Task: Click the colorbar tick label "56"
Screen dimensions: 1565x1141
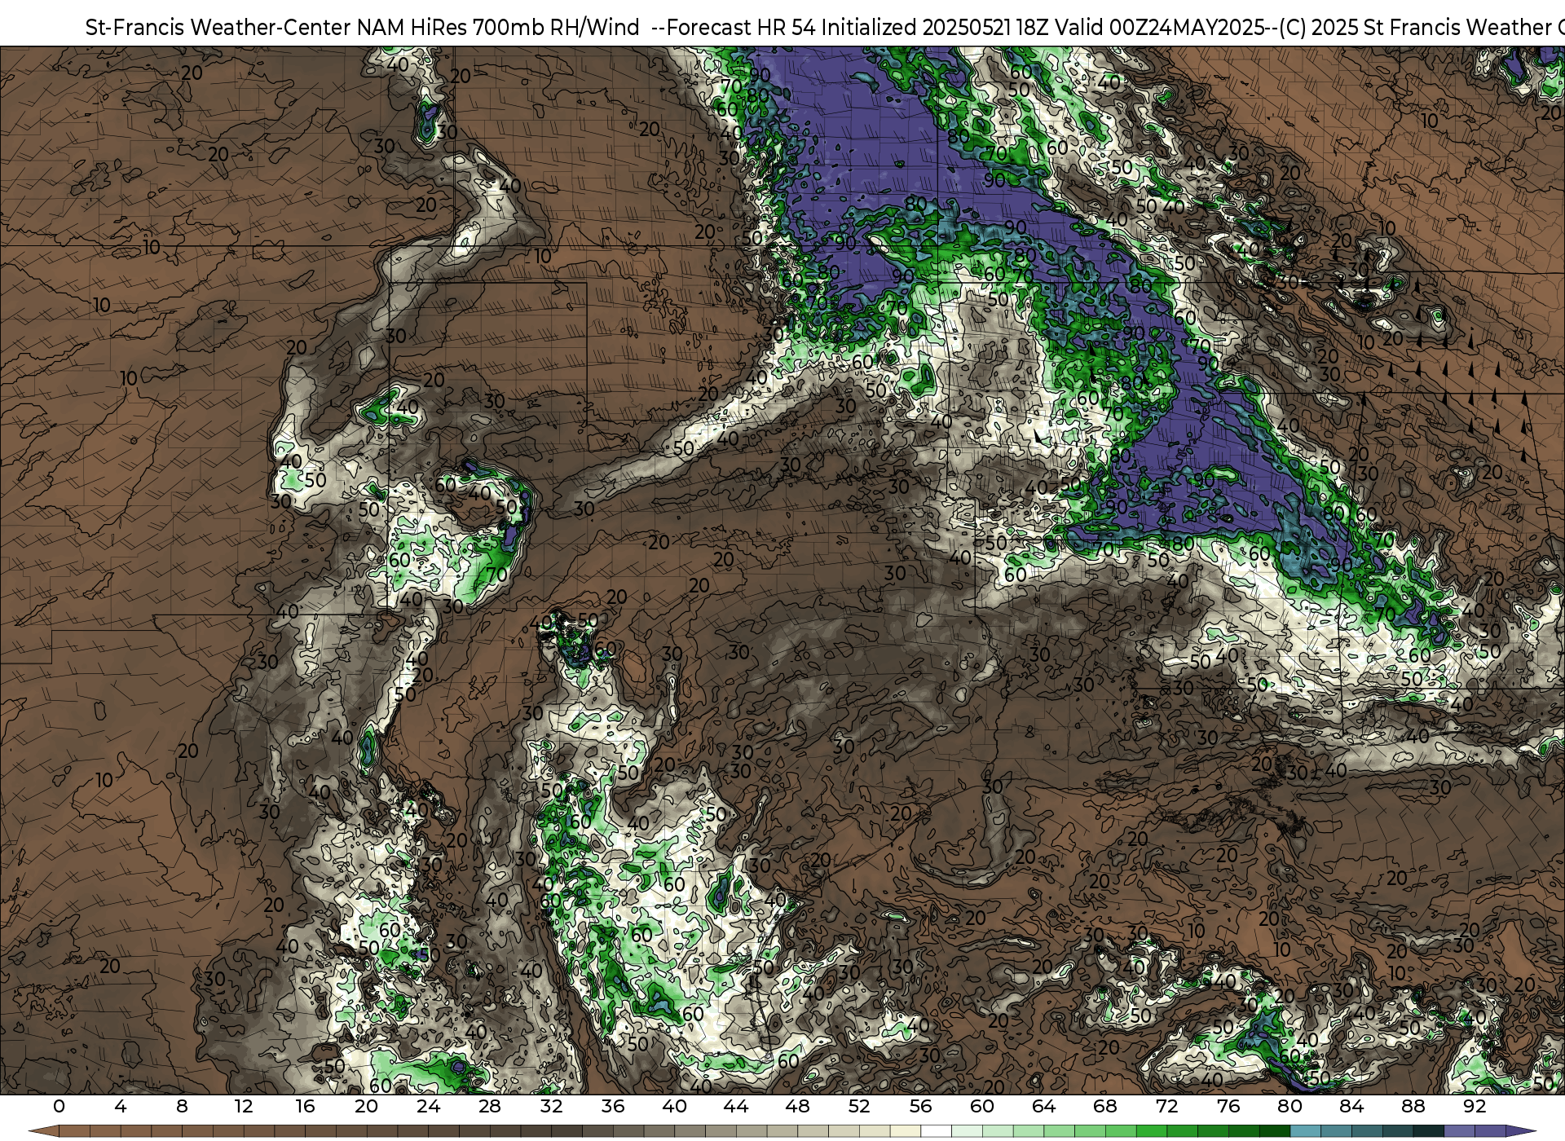Action: click(920, 1106)
